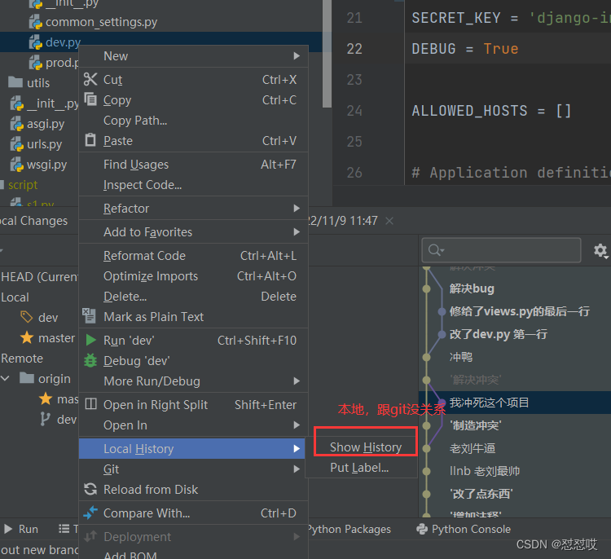Collapse the origin remote folder

pos(6,378)
